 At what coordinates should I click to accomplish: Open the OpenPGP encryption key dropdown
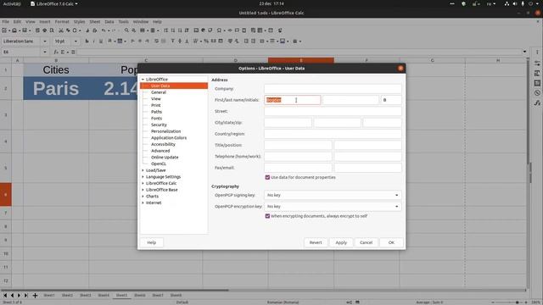tap(333, 207)
